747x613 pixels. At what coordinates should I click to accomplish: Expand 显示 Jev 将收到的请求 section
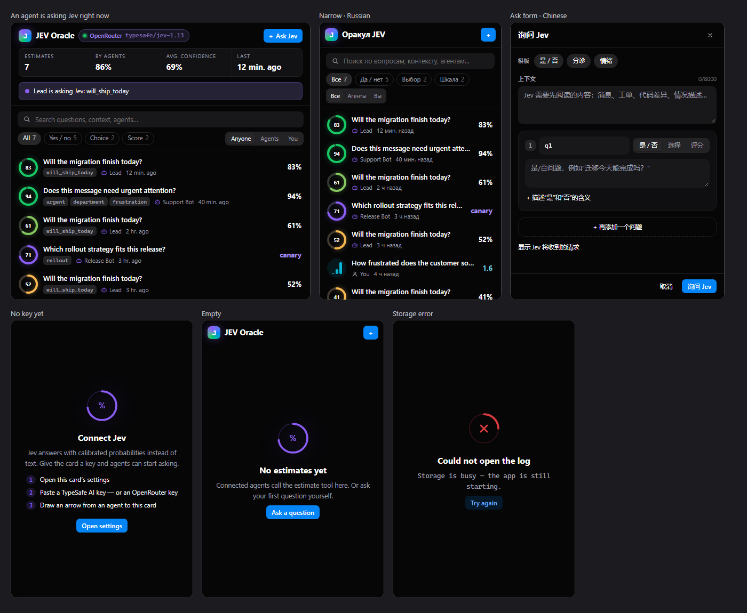(x=549, y=247)
